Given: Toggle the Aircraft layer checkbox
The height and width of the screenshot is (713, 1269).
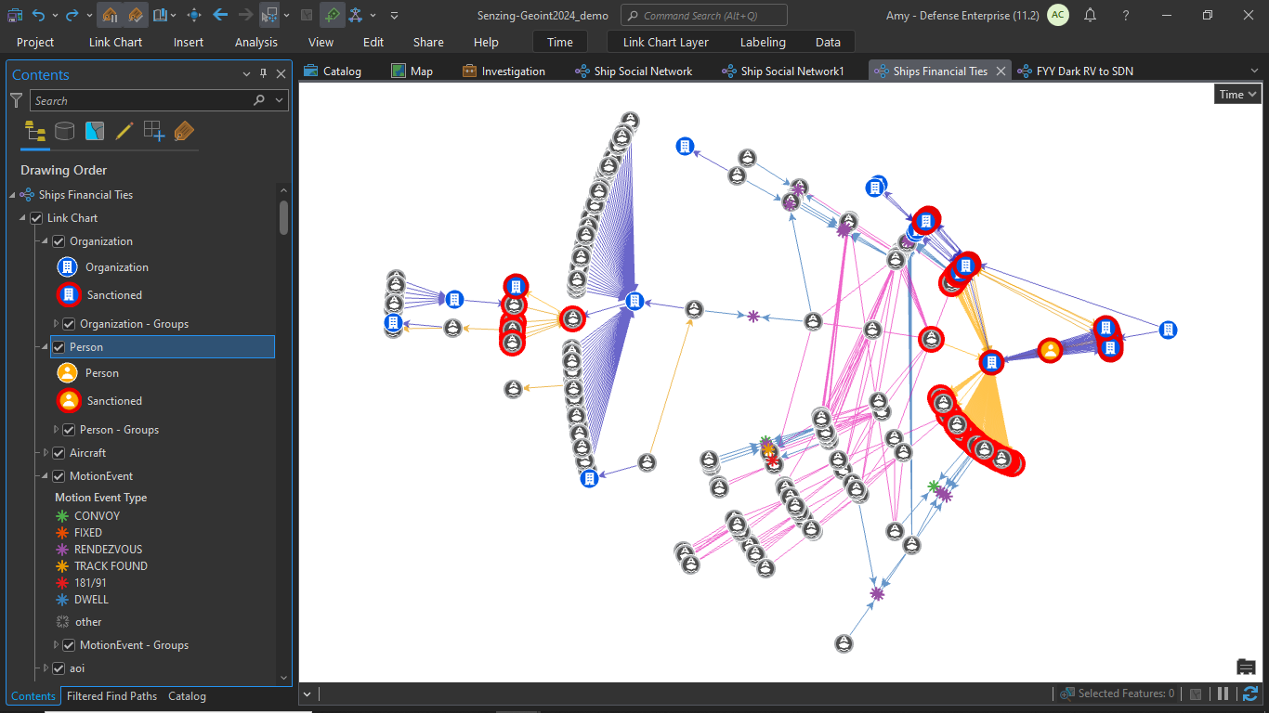Looking at the screenshot, I should coord(59,453).
